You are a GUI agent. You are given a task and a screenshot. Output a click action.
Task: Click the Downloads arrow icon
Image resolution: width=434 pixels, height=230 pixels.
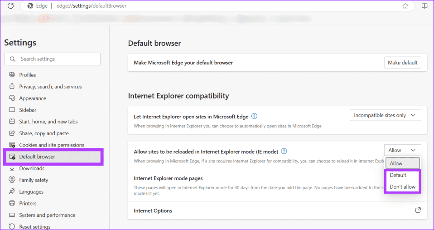click(12, 168)
